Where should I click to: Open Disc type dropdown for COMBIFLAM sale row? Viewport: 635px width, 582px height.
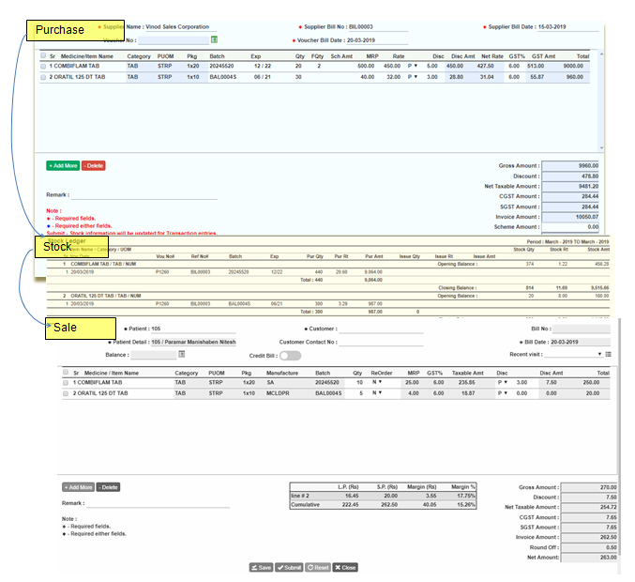coord(503,382)
